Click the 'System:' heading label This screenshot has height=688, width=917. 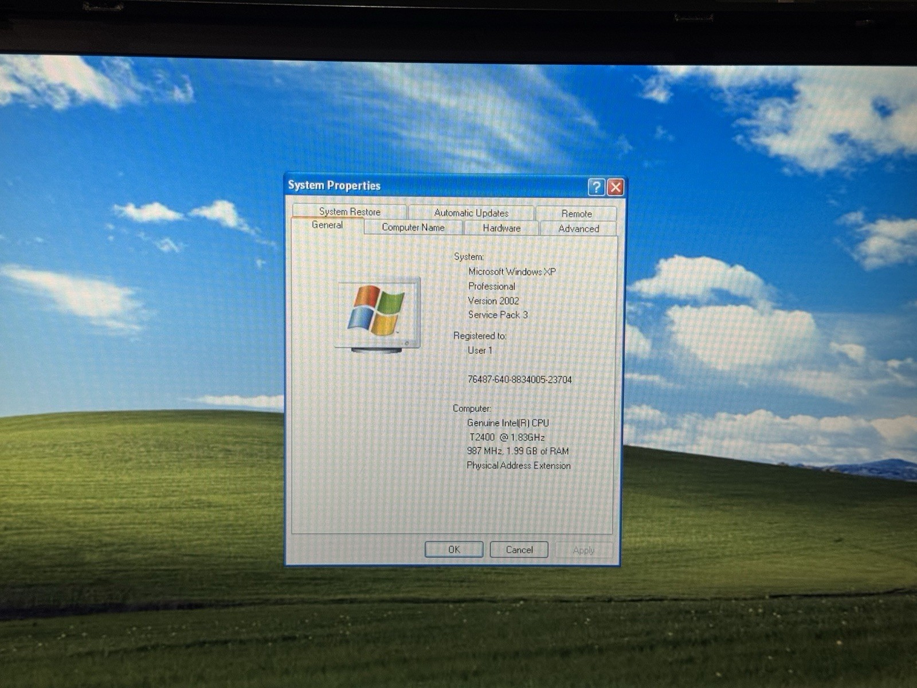[x=469, y=257]
